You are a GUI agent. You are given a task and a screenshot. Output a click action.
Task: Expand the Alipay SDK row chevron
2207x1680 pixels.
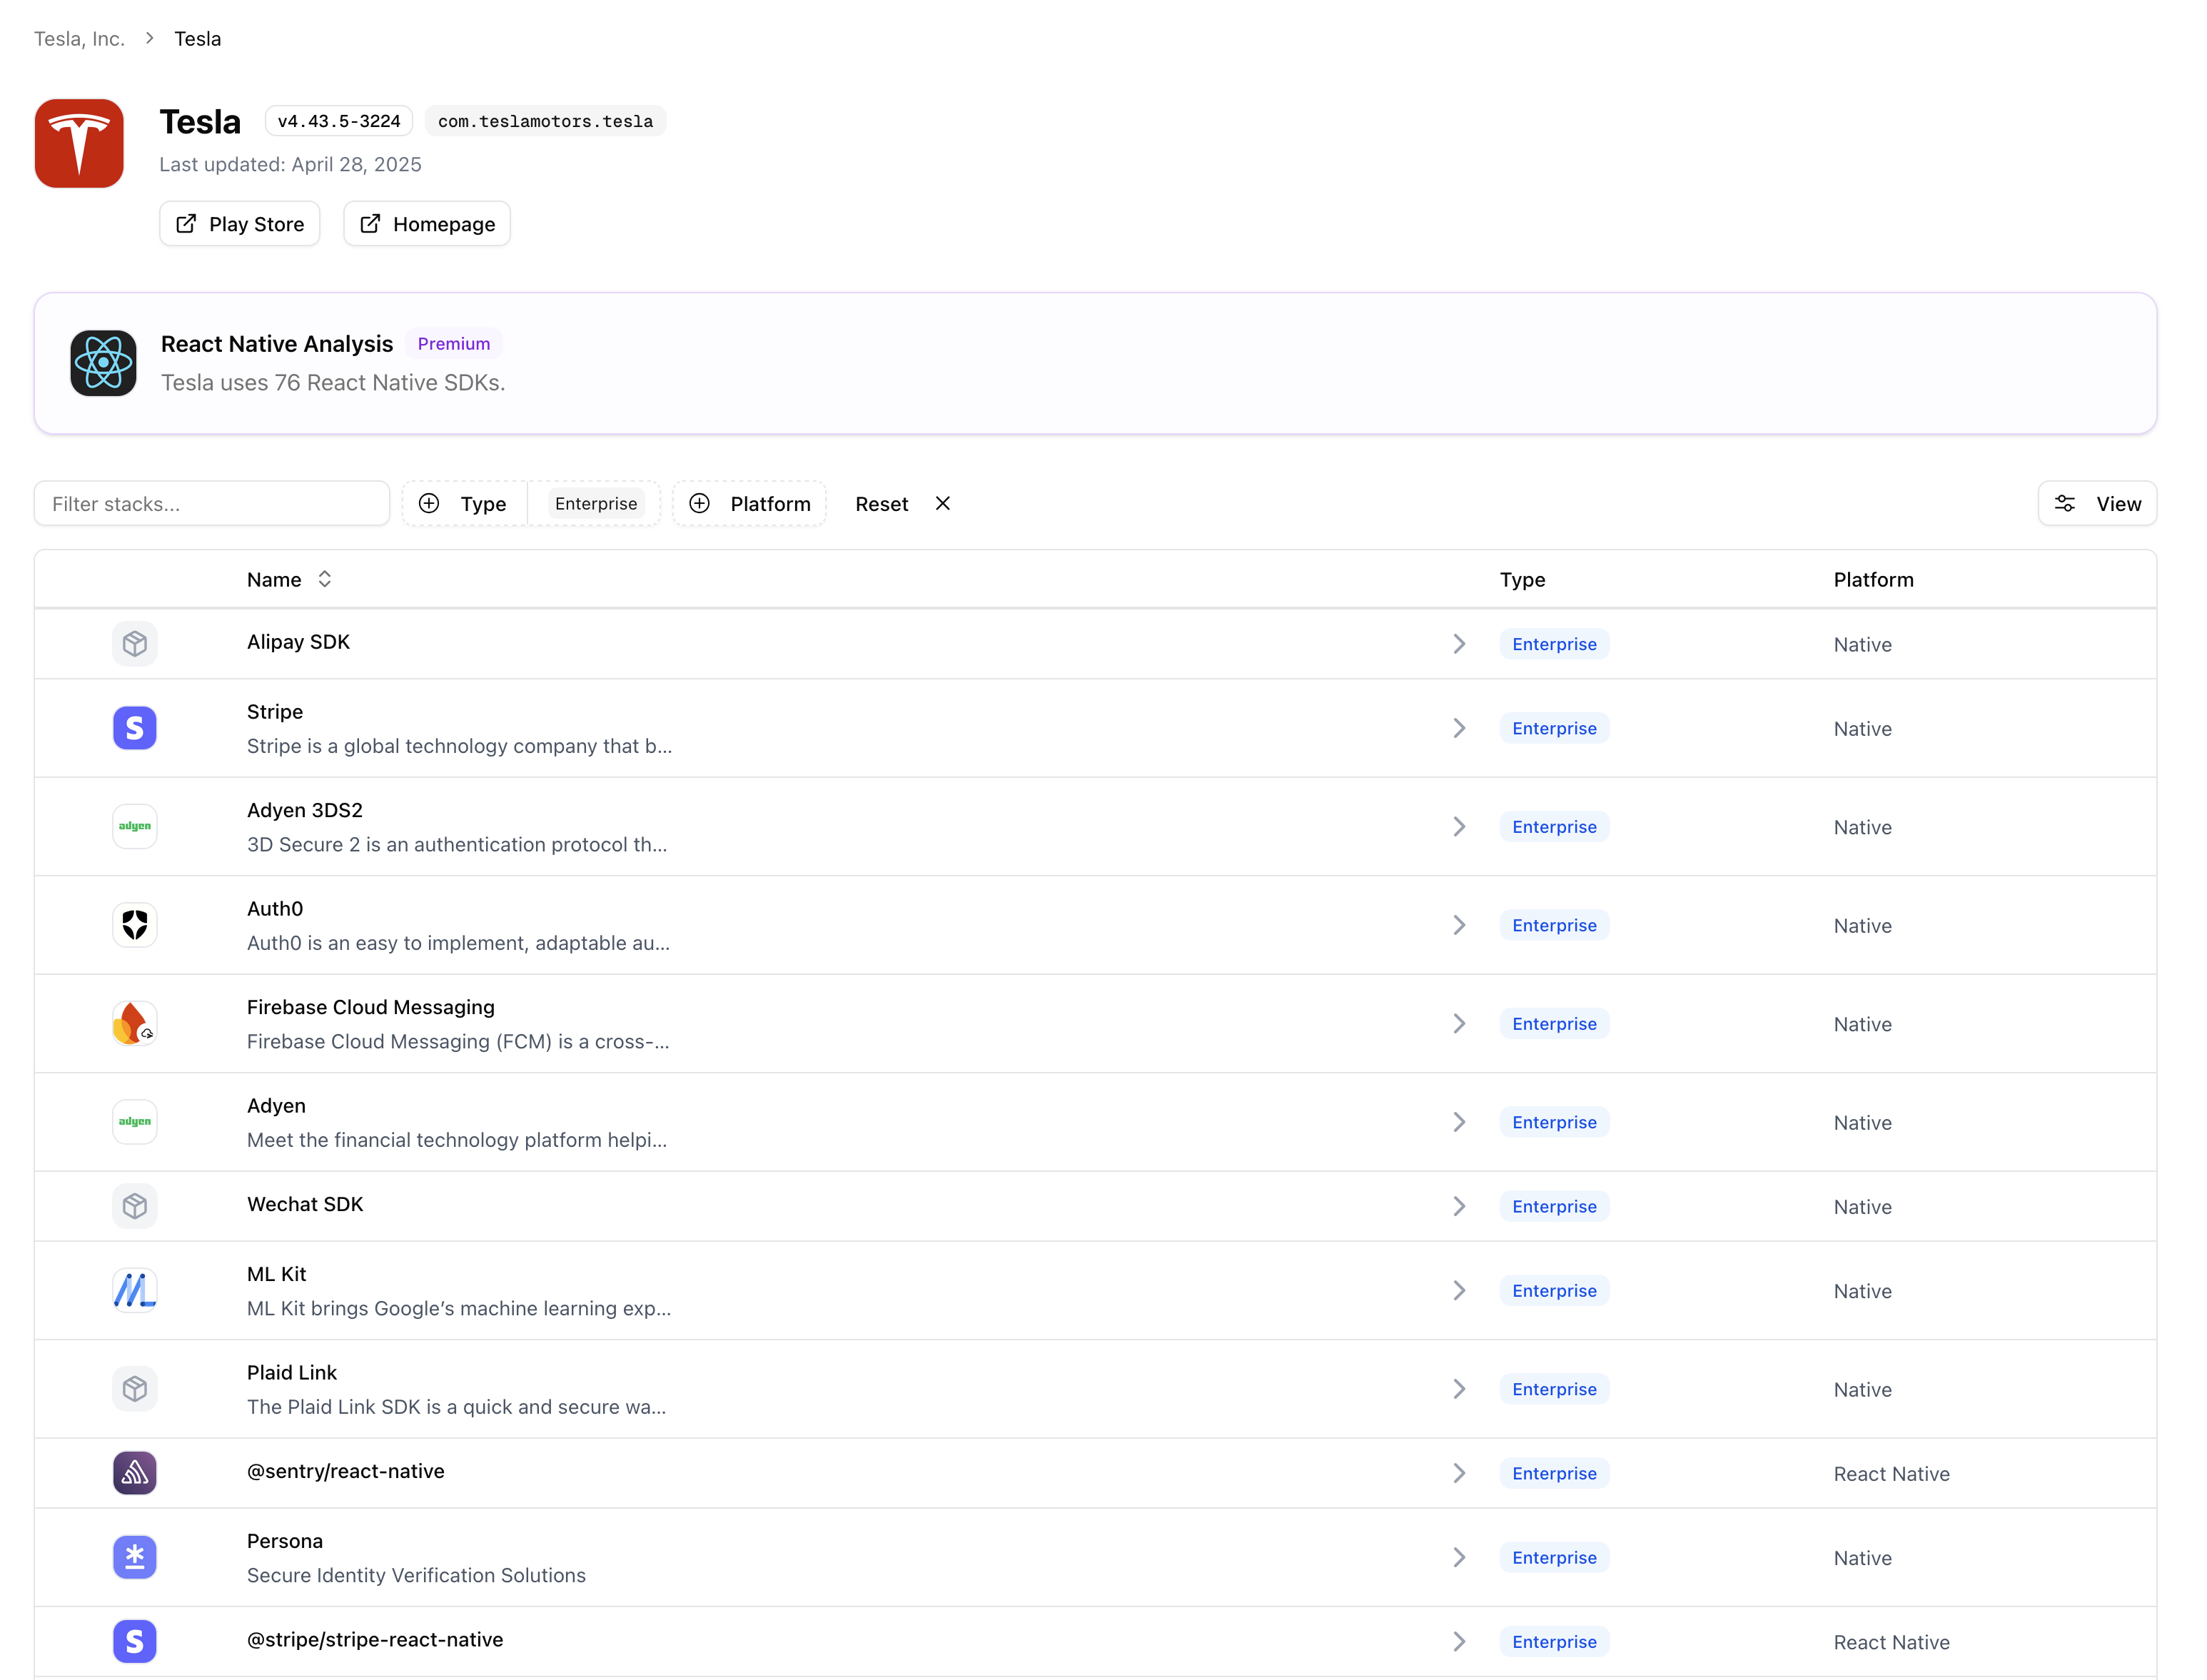click(x=1460, y=644)
